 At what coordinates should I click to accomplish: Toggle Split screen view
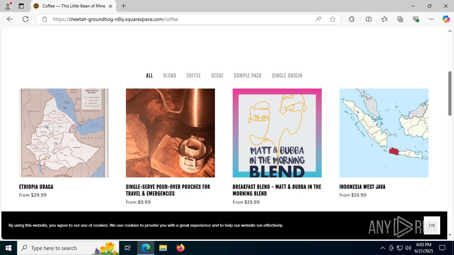pyautogui.click(x=369, y=19)
